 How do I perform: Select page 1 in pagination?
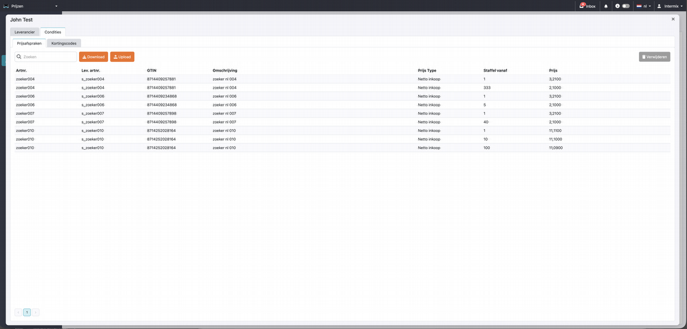click(x=27, y=312)
